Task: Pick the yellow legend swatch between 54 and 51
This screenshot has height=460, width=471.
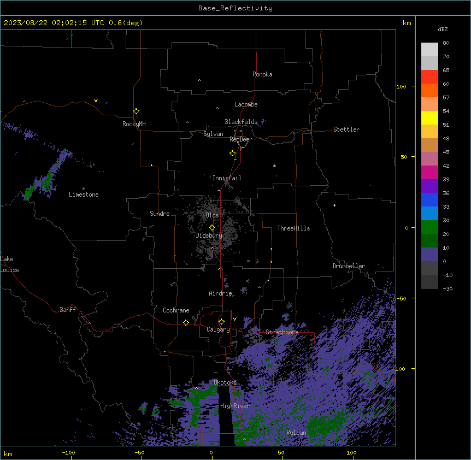Action: [429, 117]
